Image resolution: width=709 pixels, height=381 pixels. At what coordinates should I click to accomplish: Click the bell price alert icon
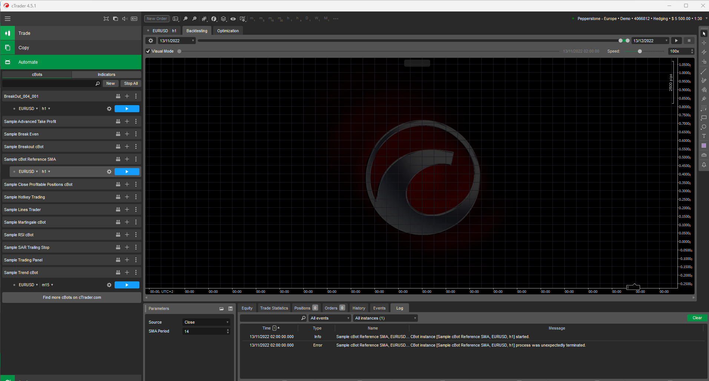(704, 165)
